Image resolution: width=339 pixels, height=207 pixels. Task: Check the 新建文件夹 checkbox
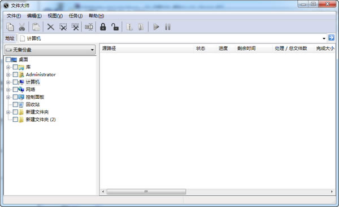click(x=15, y=112)
